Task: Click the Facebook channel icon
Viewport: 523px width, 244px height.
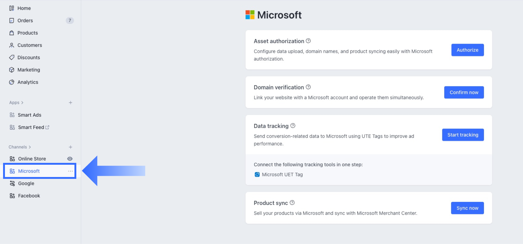Action: point(12,196)
